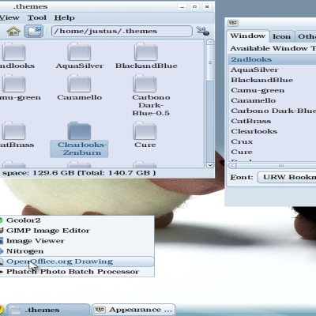Click the start menu icon on the taskbar
Image resolution: width=316 pixels, height=316 pixels.
pos(2,310)
